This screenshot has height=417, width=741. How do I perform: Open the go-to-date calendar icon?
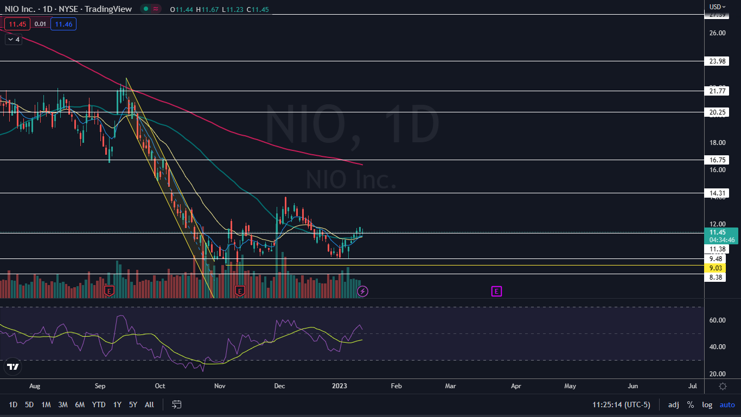click(176, 405)
